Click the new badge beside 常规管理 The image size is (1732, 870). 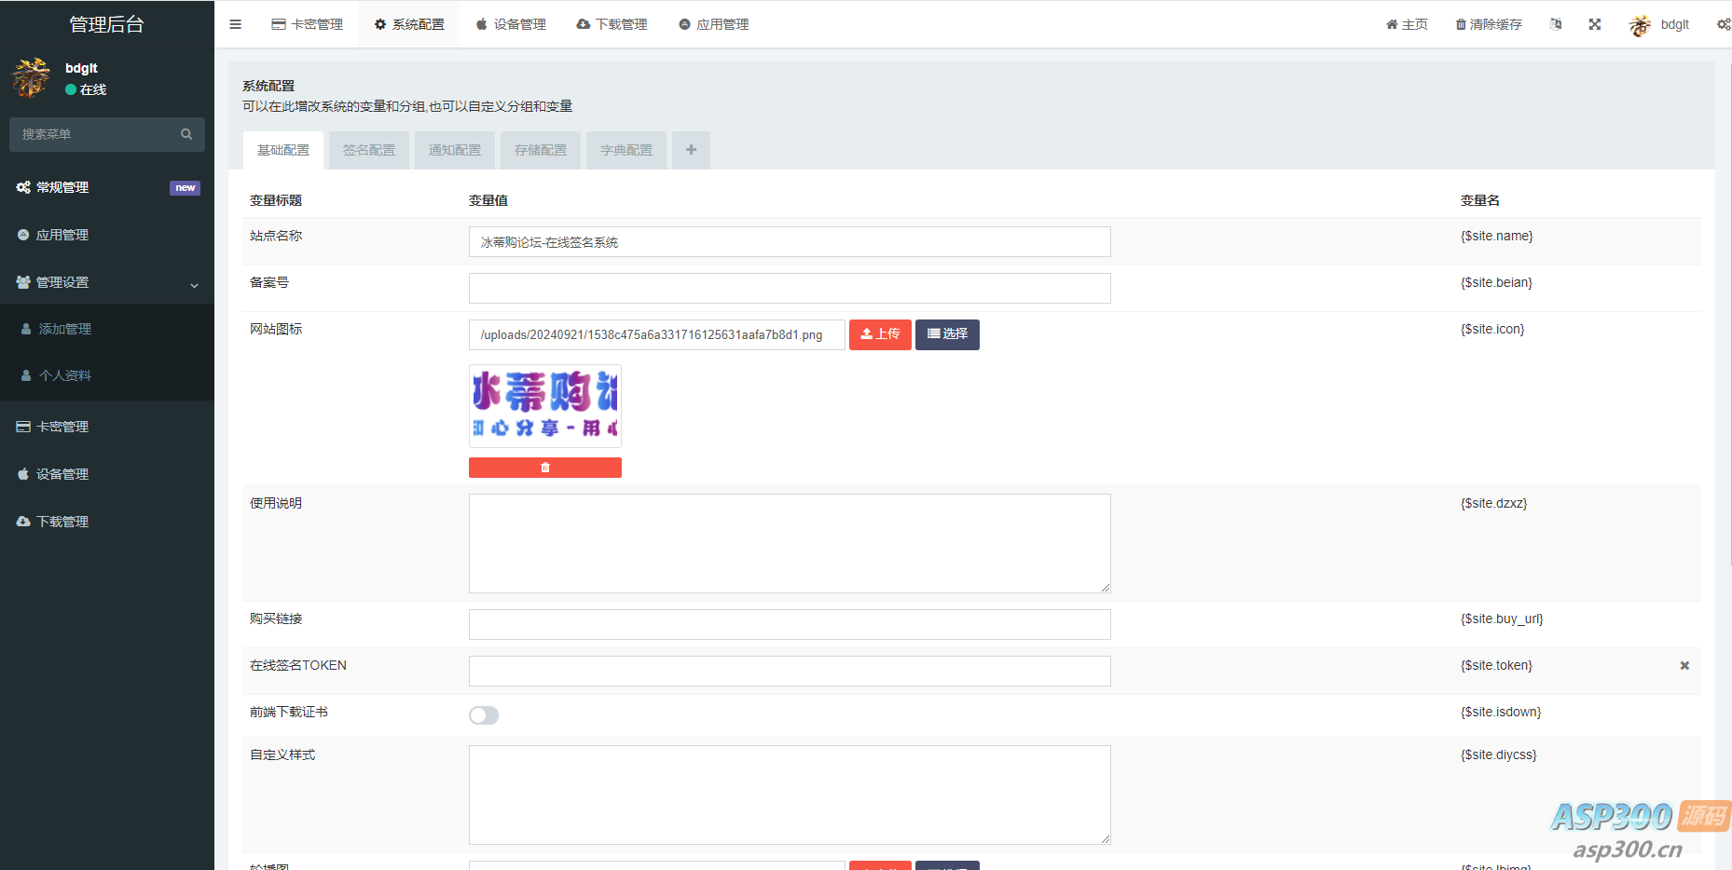[185, 188]
